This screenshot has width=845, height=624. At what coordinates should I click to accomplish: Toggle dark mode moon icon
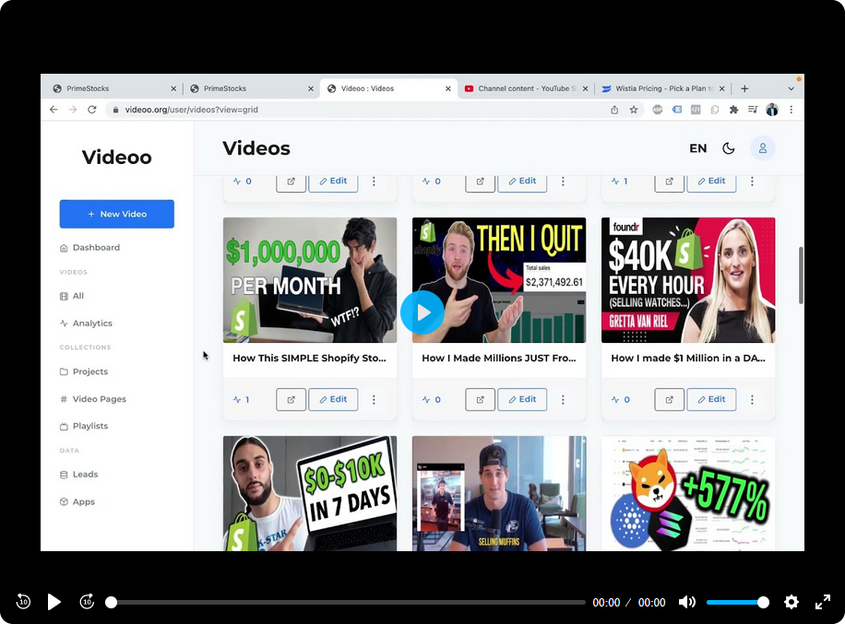[x=728, y=148]
